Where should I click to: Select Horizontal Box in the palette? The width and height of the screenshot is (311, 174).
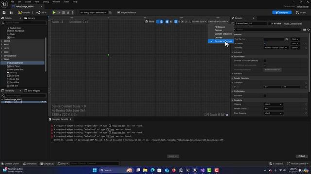coord(15,70)
